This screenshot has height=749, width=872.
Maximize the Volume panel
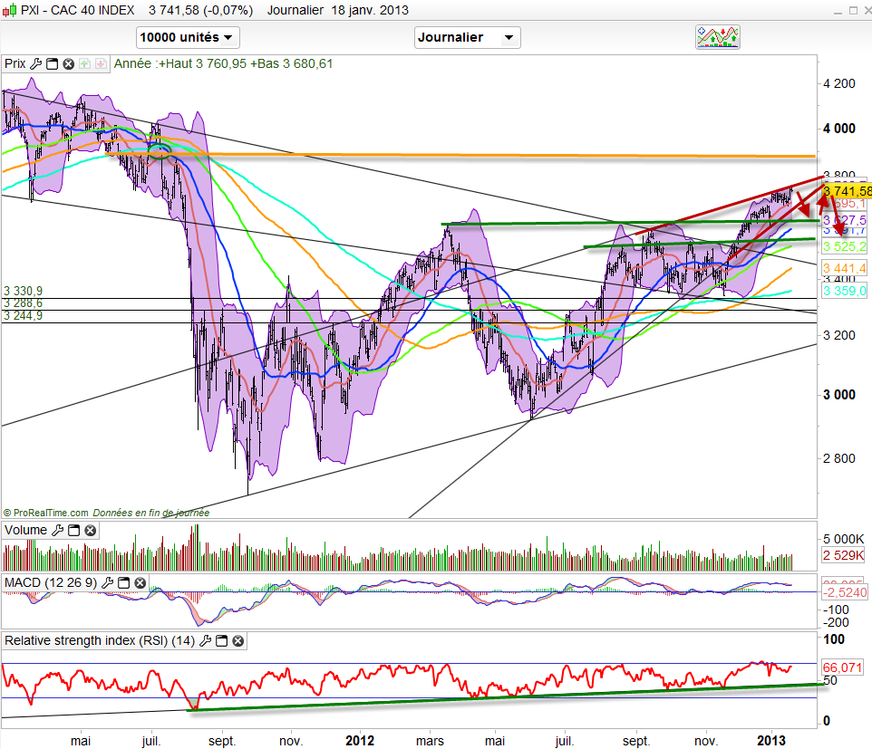tap(73, 530)
